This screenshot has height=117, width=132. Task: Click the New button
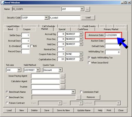tap(22, 110)
